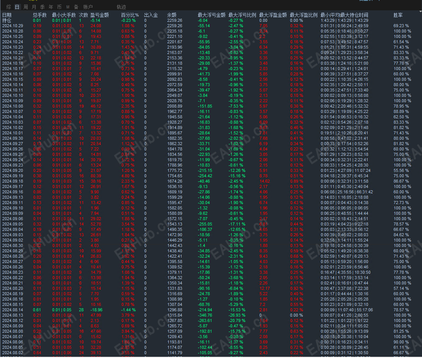
Task: Click the total lots value 0.61
Action: pos(37,310)
